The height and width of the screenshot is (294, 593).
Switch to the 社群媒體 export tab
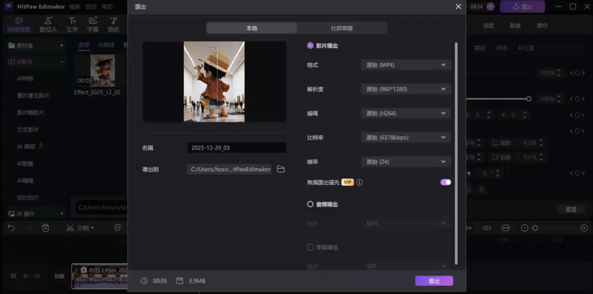click(x=342, y=28)
